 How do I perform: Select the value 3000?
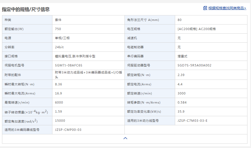181,93
